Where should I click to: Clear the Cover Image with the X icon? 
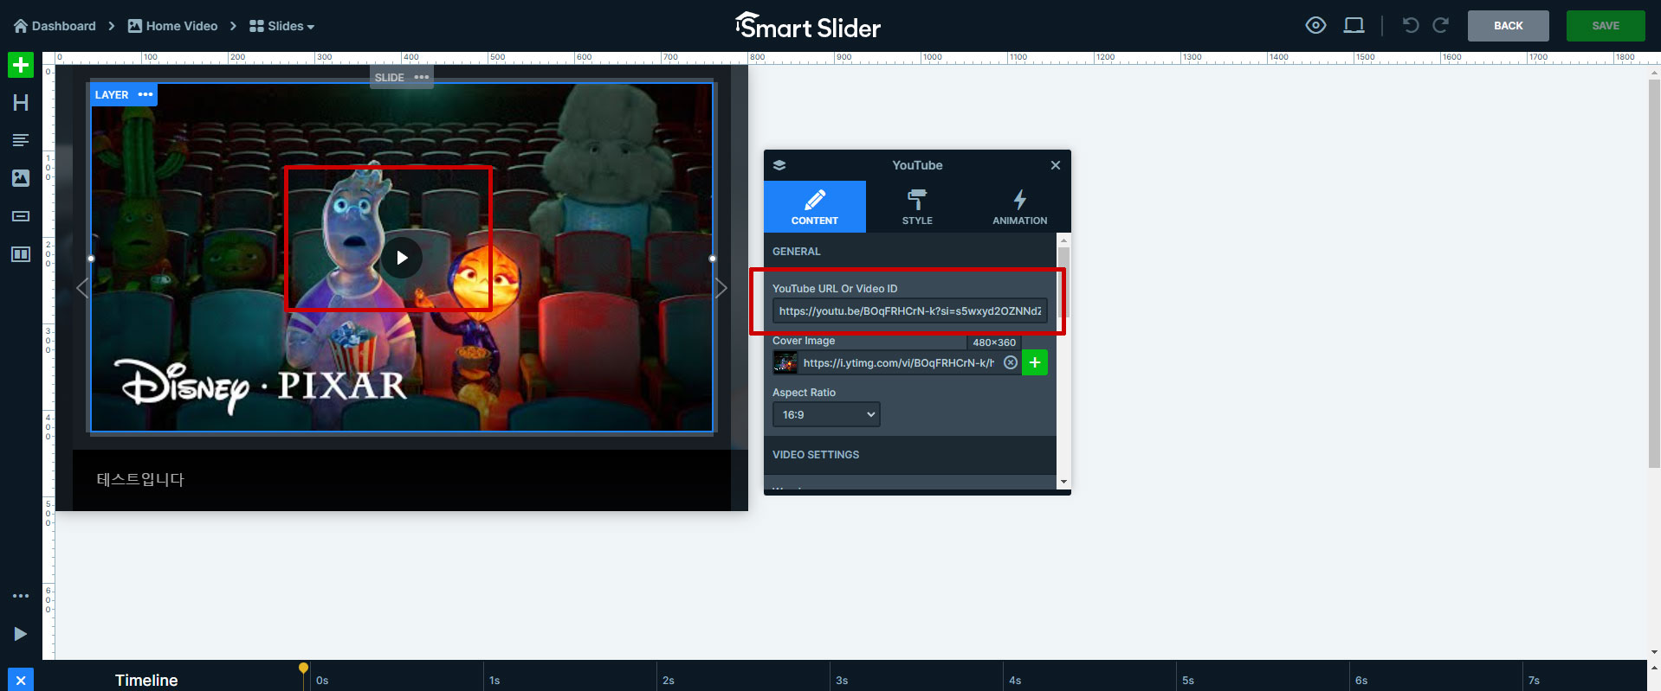pos(1011,362)
